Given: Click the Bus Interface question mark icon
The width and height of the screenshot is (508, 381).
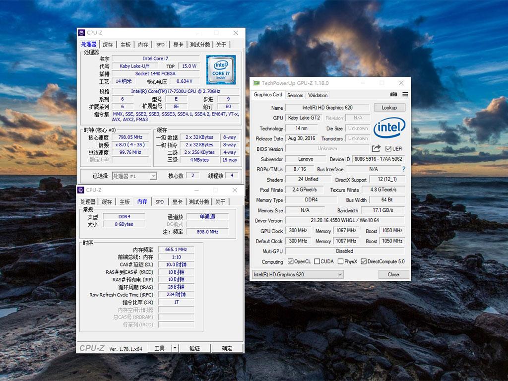Looking at the screenshot, I should 404,169.
